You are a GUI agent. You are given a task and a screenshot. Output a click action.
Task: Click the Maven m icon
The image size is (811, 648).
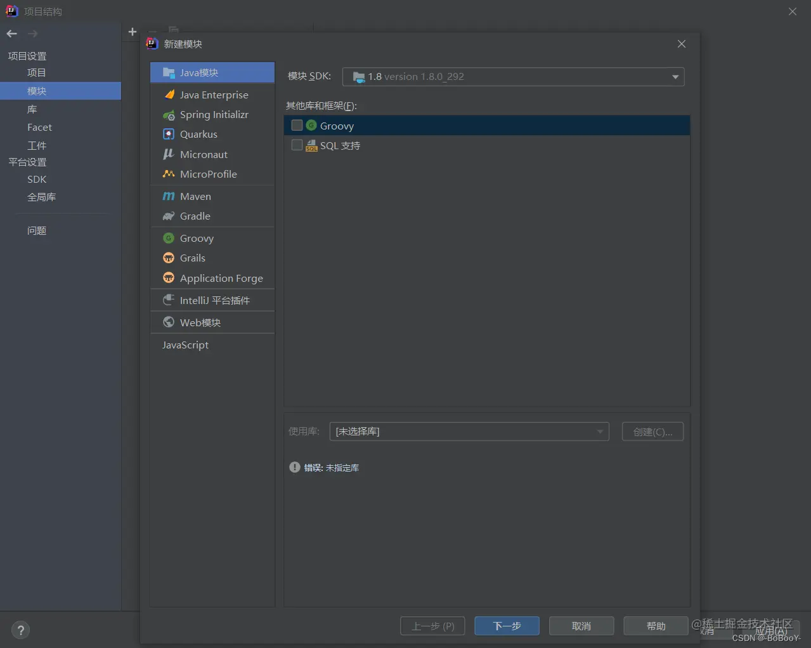[169, 196]
